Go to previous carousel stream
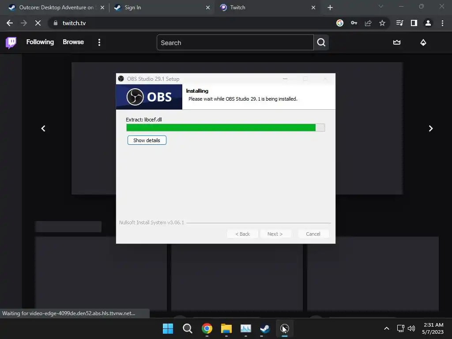The width and height of the screenshot is (452, 339). 43,128
